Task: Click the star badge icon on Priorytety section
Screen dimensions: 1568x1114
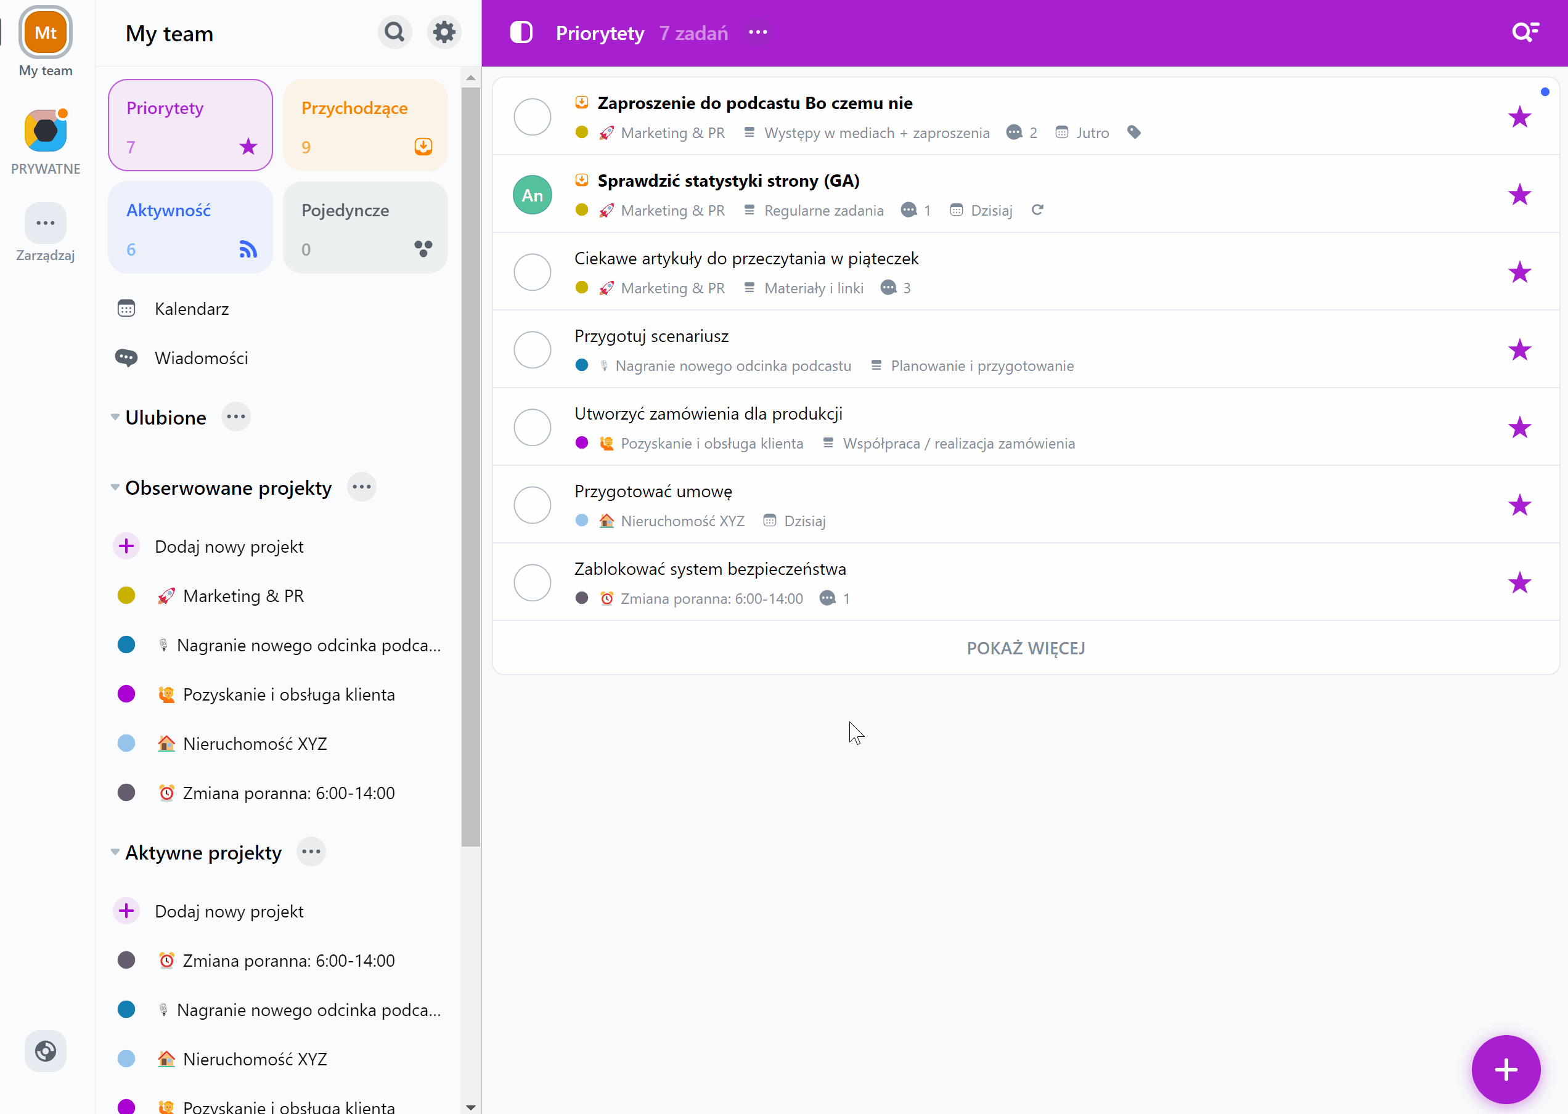Action: [247, 146]
